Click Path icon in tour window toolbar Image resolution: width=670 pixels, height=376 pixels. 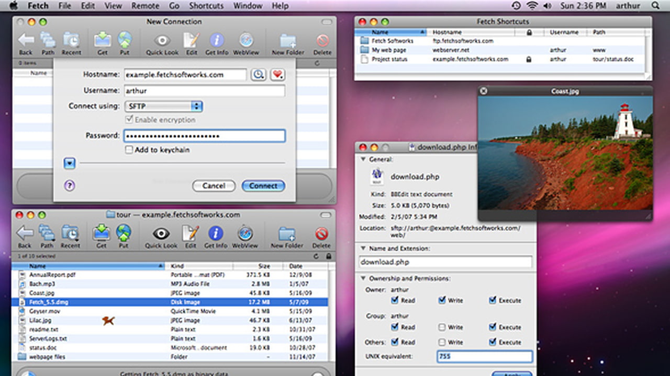click(x=47, y=233)
